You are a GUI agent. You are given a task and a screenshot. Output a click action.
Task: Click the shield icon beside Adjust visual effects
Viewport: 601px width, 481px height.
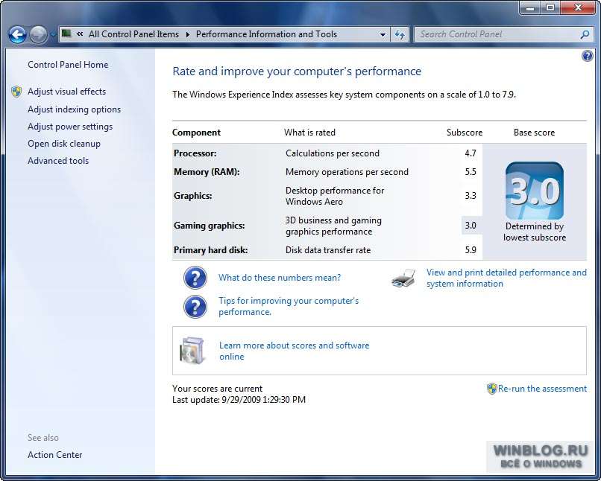click(x=16, y=92)
